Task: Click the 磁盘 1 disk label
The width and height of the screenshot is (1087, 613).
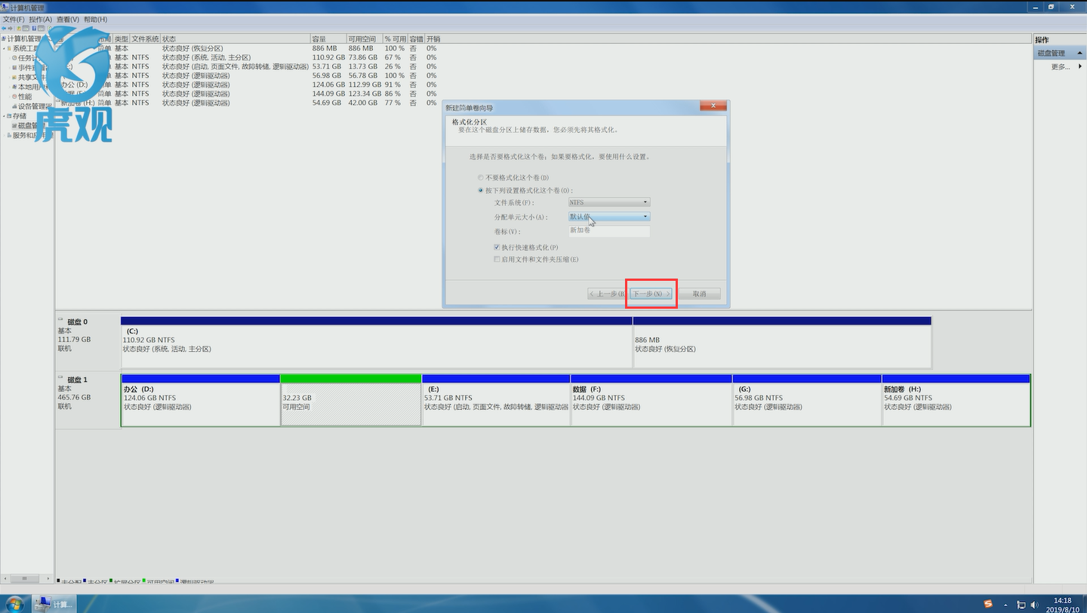Action: (77, 380)
